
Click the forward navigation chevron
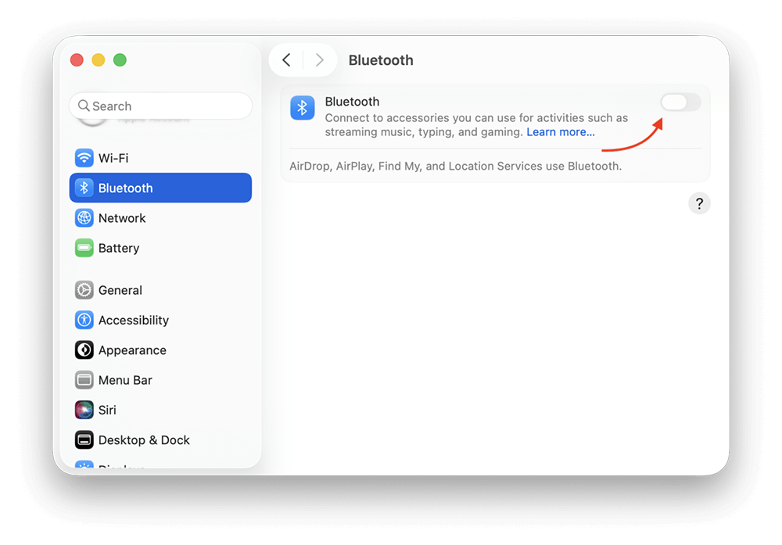tap(320, 59)
